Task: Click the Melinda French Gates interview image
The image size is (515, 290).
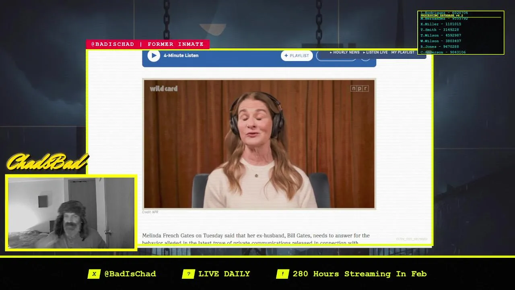Action: click(x=259, y=144)
